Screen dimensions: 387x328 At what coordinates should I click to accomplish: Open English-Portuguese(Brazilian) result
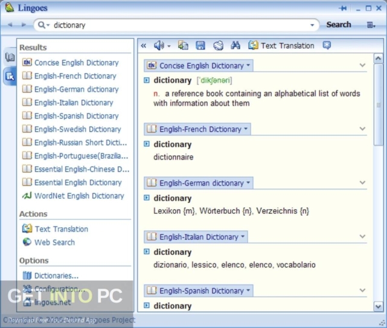tap(82, 156)
